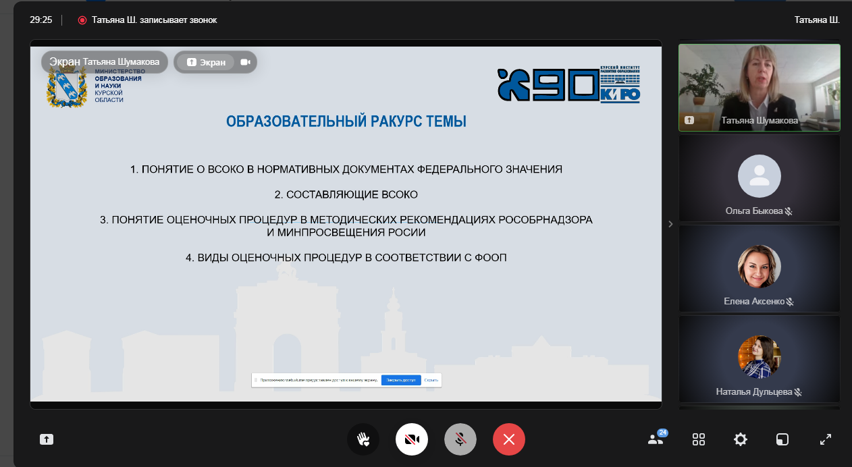This screenshot has width=852, height=467.
Task: Open Татьяна Шумакова's video tile
Action: (x=760, y=87)
